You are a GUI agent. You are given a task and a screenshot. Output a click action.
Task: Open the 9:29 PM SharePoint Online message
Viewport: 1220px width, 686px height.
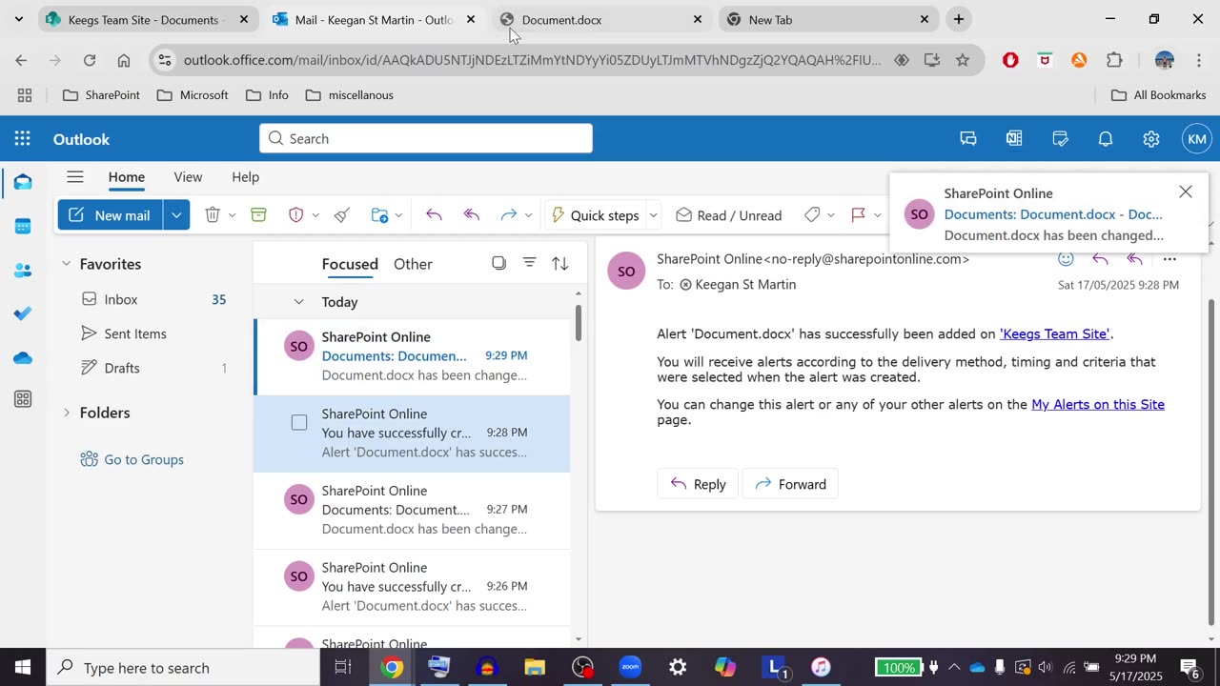(412, 356)
